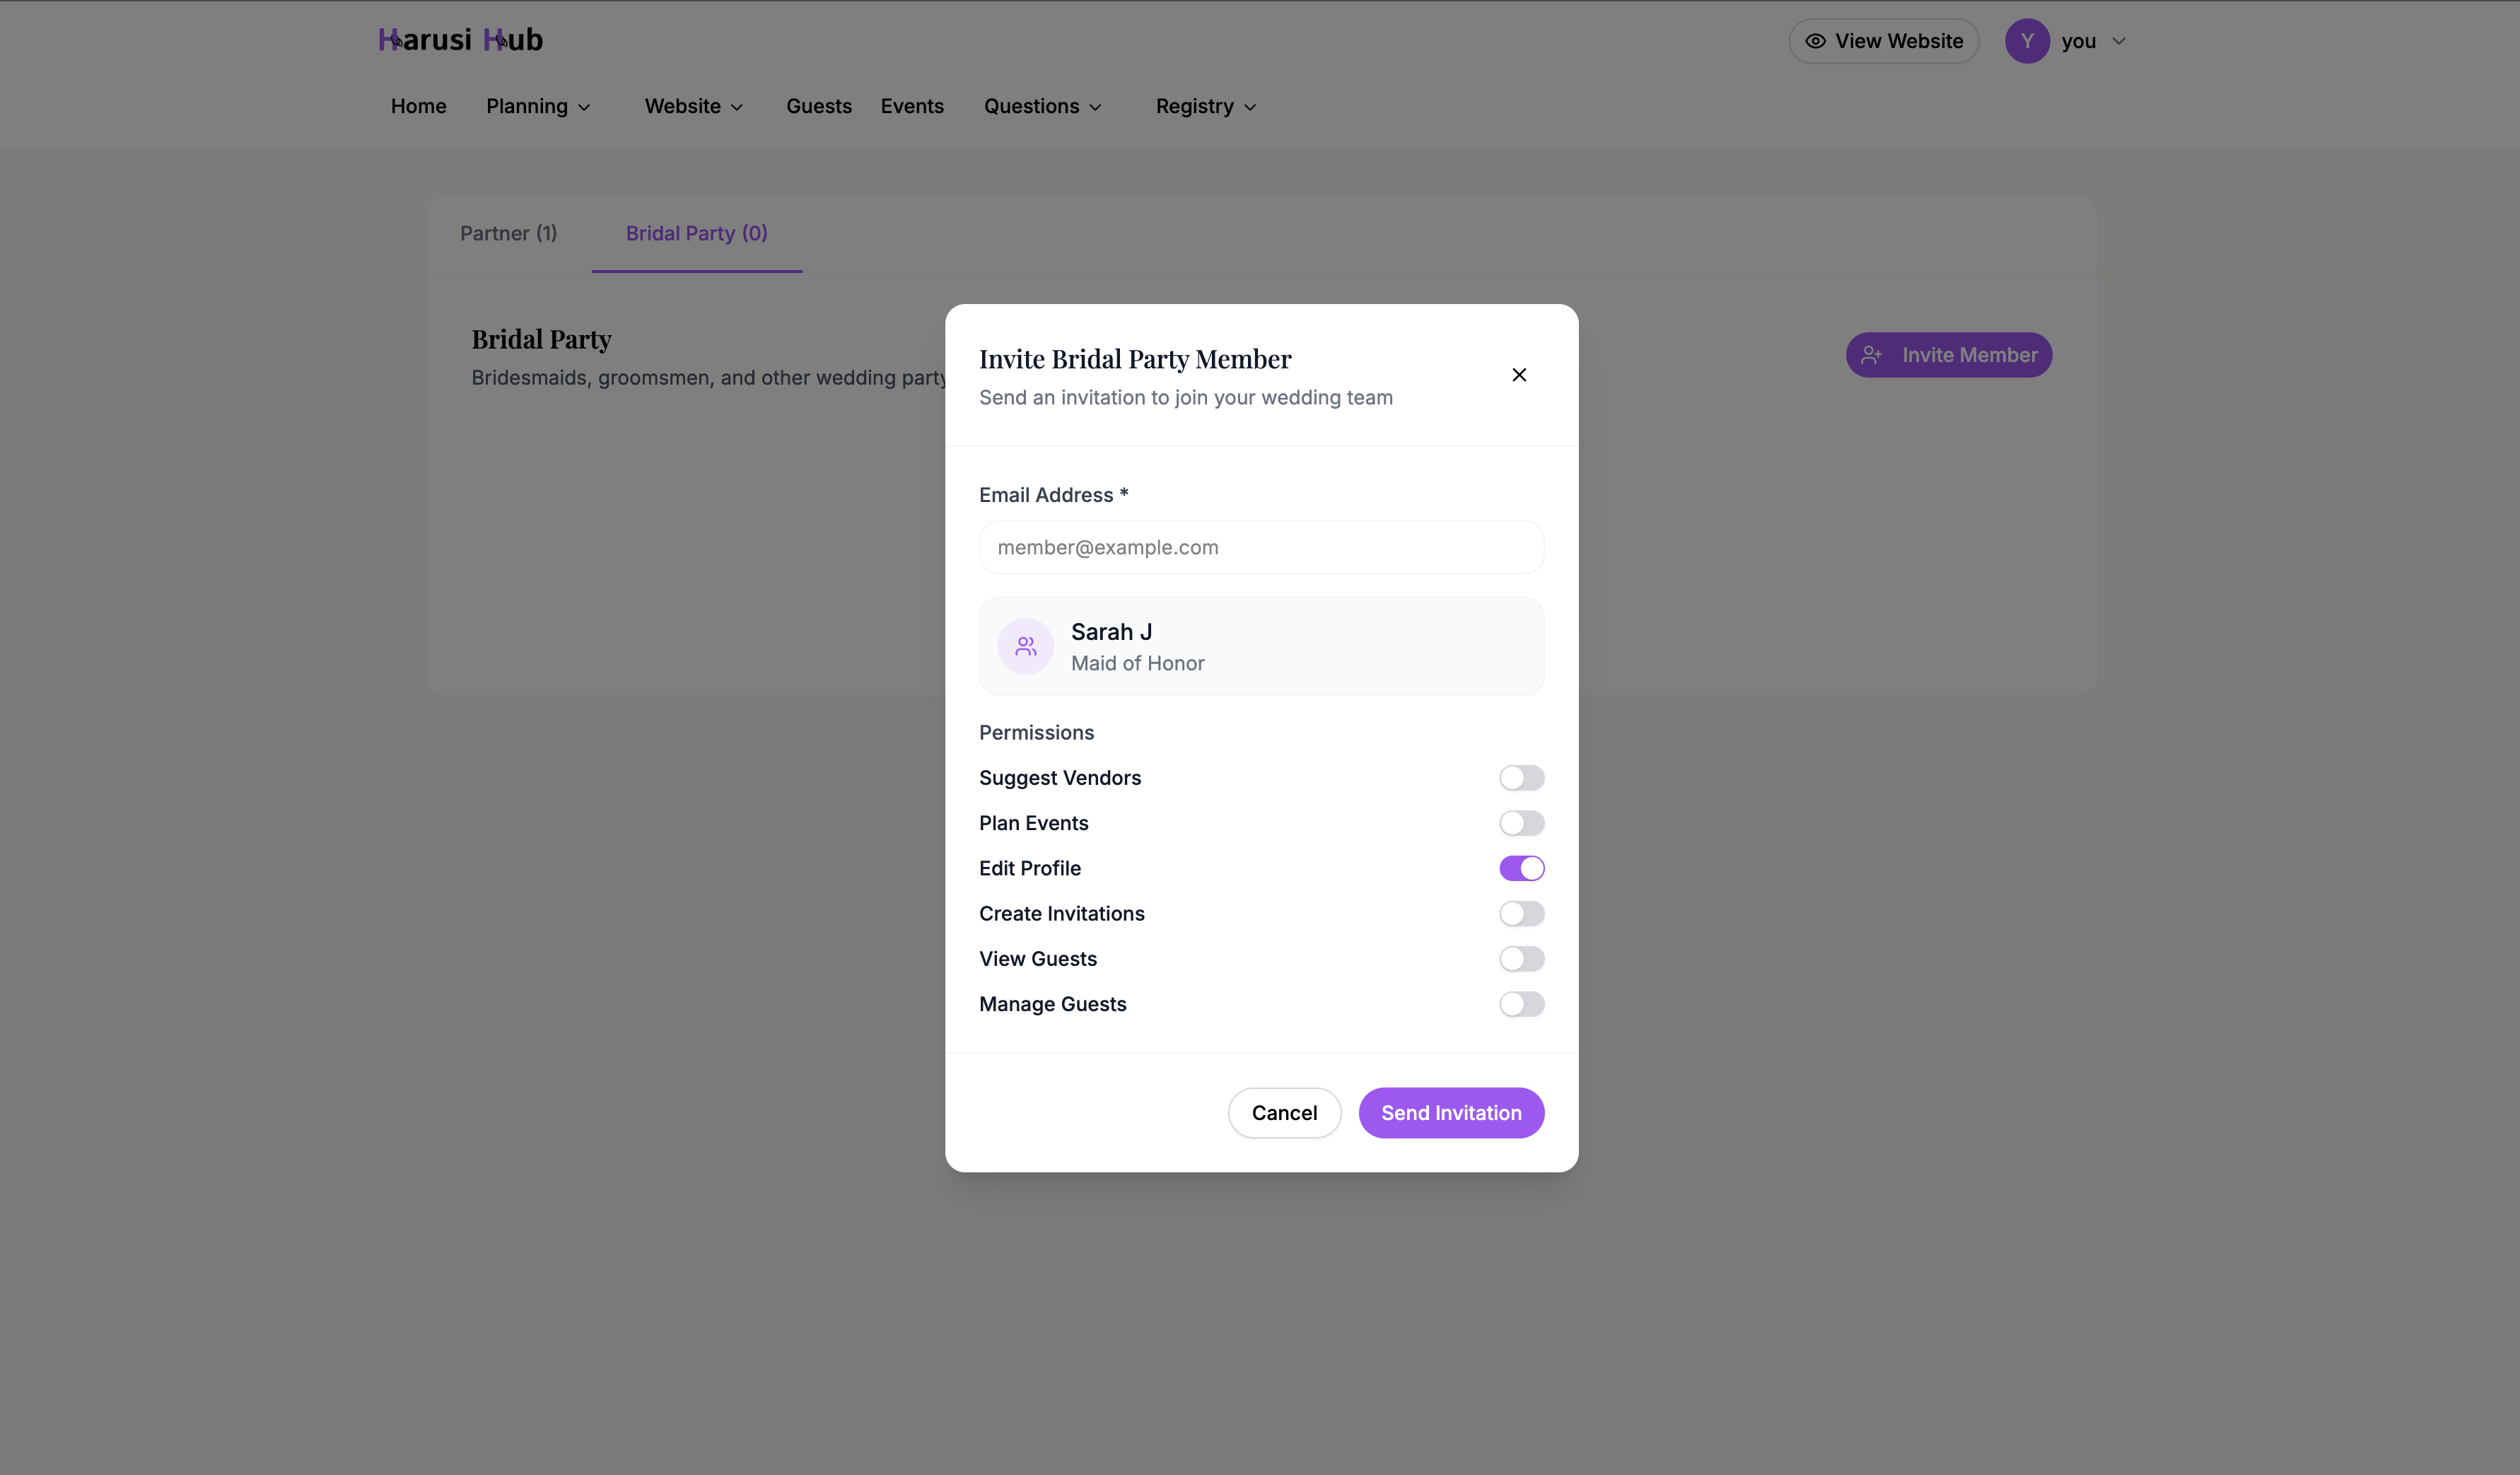Click Send Invitation

(x=1451, y=1112)
